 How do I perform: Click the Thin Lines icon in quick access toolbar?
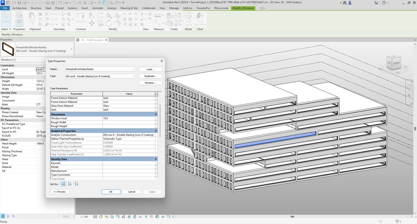coord(105,3)
